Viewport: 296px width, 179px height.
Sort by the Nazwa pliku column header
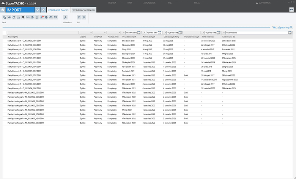point(14,36)
